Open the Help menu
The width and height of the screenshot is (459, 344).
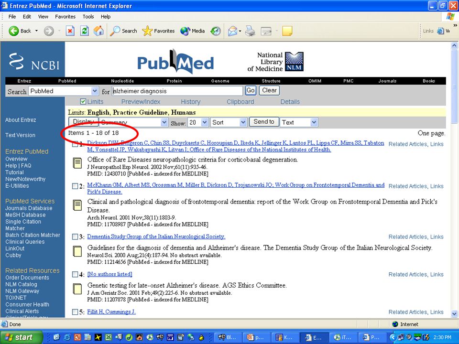tap(106, 17)
